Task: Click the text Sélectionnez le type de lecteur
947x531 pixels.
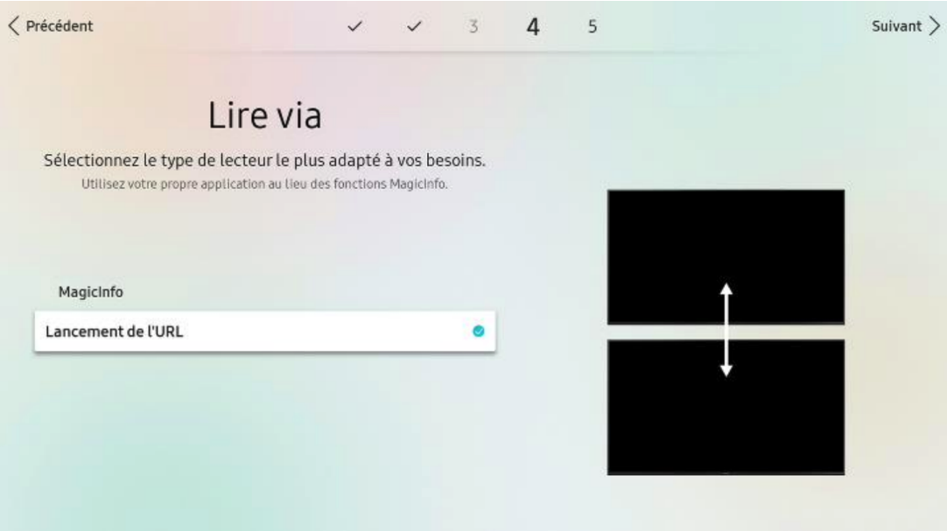Action: coord(158,160)
